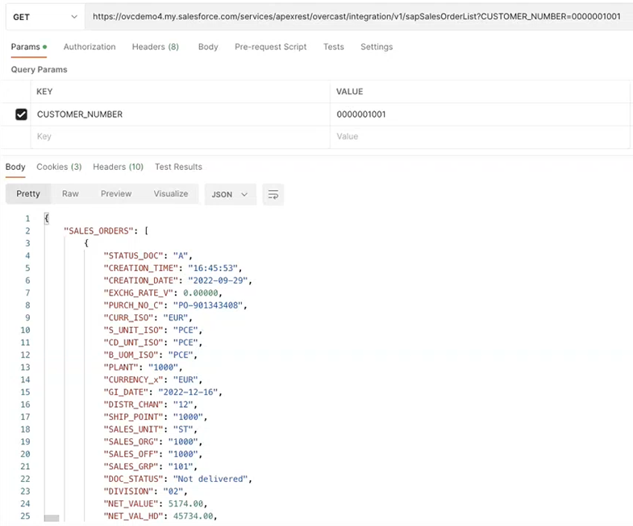Open the Settings tab
The width and height of the screenshot is (633, 526).
coord(377,47)
